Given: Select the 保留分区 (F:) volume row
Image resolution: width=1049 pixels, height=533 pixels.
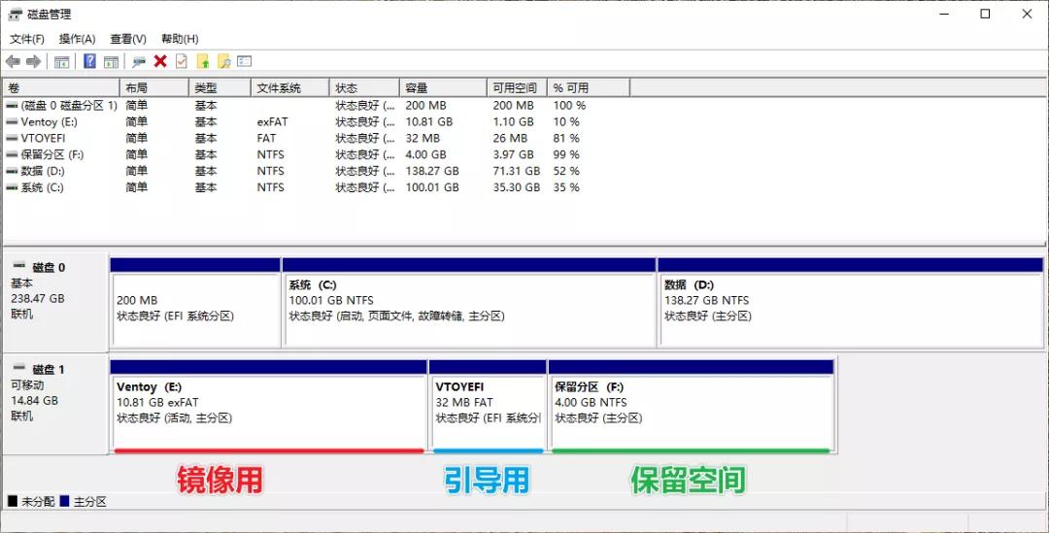Looking at the screenshot, I should tap(317, 154).
